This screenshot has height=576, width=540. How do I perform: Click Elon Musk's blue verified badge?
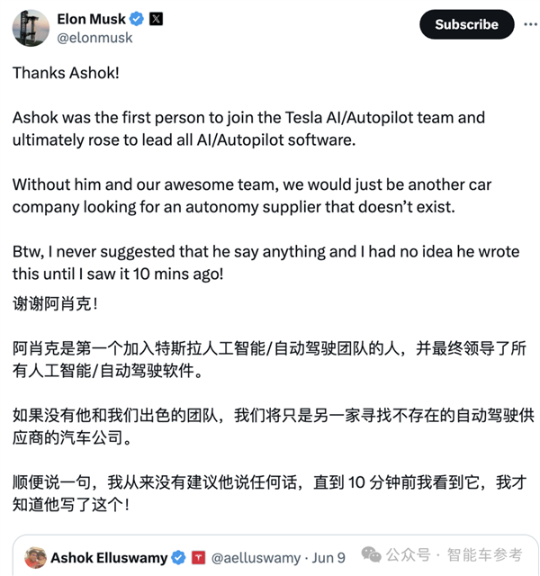pos(137,19)
